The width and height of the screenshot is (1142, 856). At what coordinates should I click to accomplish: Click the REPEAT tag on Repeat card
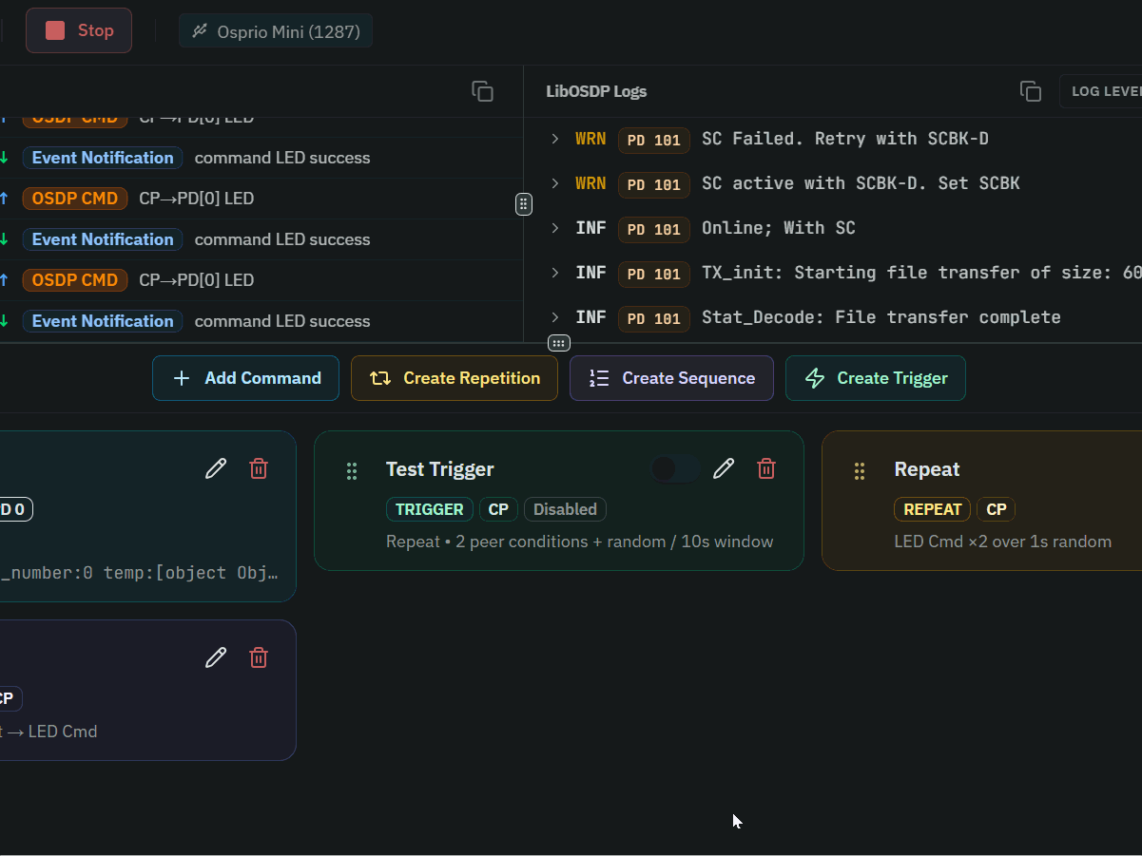(933, 509)
